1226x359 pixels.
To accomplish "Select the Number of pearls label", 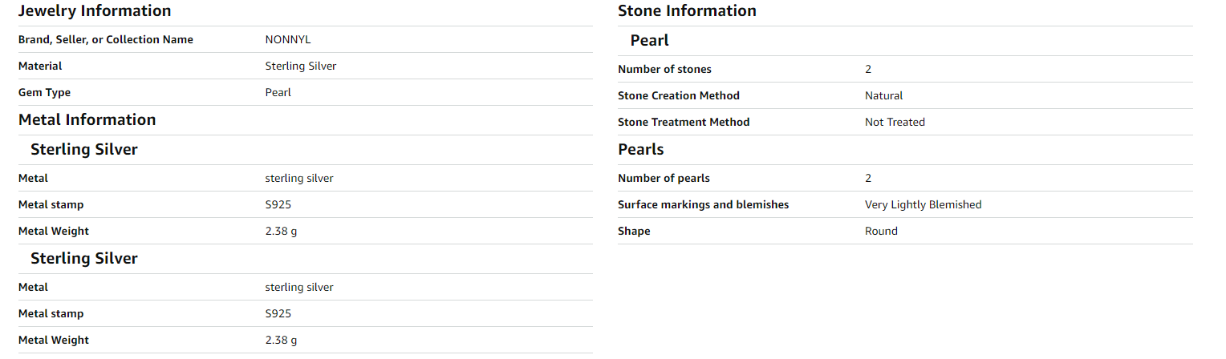I will point(664,179).
